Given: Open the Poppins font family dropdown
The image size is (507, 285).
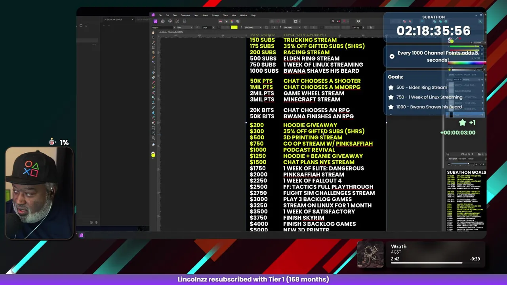Looking at the screenshot, I should click(x=164, y=27).
